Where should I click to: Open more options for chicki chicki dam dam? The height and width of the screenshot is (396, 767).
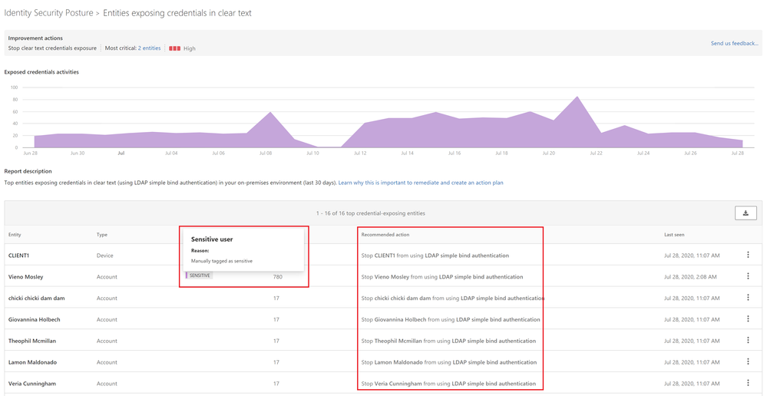748,298
